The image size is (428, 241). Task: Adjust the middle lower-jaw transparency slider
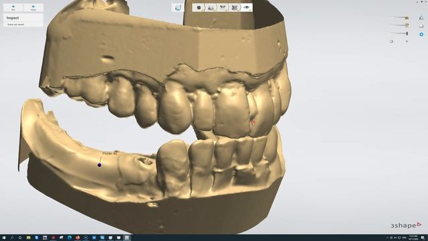(x=400, y=25)
